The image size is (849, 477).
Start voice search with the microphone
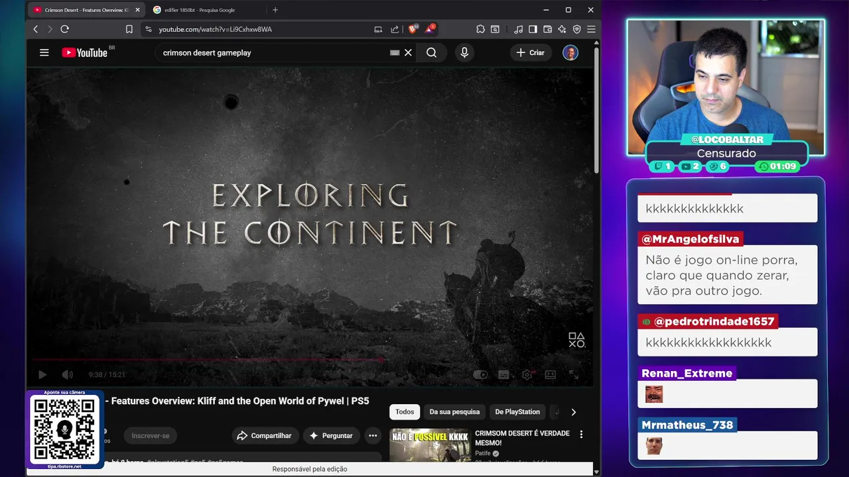[464, 52]
